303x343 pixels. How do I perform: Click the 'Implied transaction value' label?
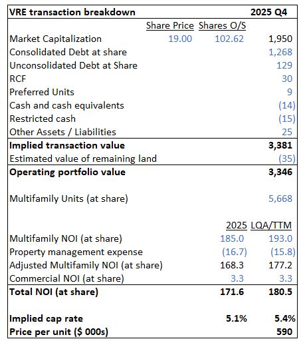tap(67, 145)
